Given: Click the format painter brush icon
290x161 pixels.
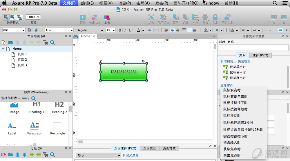Looking at the screenshot, I should (36, 30).
